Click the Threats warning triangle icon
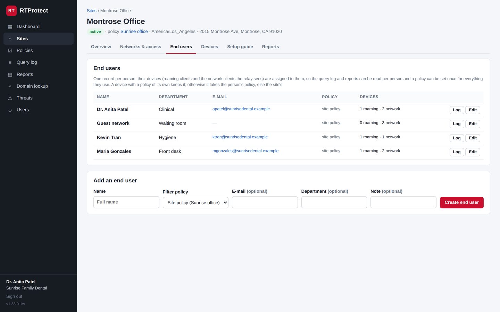This screenshot has height=312, width=500. (10, 98)
